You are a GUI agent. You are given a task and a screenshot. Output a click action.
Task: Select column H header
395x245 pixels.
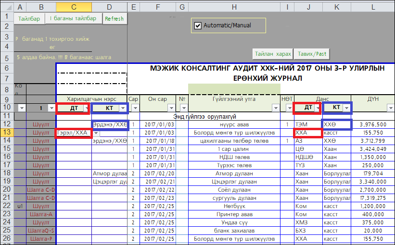click(x=234, y=8)
